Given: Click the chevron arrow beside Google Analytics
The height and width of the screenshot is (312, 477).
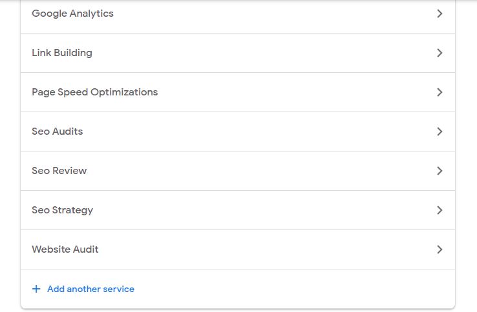Looking at the screenshot, I should point(440,14).
